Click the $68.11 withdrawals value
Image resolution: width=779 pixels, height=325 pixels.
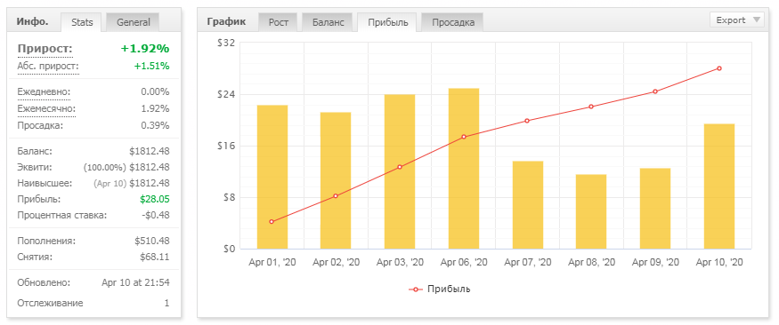pos(155,258)
